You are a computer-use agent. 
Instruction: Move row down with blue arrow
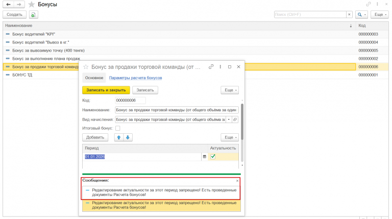click(x=128, y=137)
